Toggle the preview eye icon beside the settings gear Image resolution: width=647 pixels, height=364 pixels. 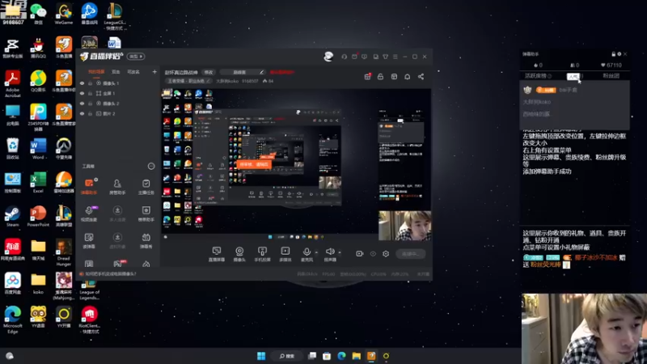[373, 254]
